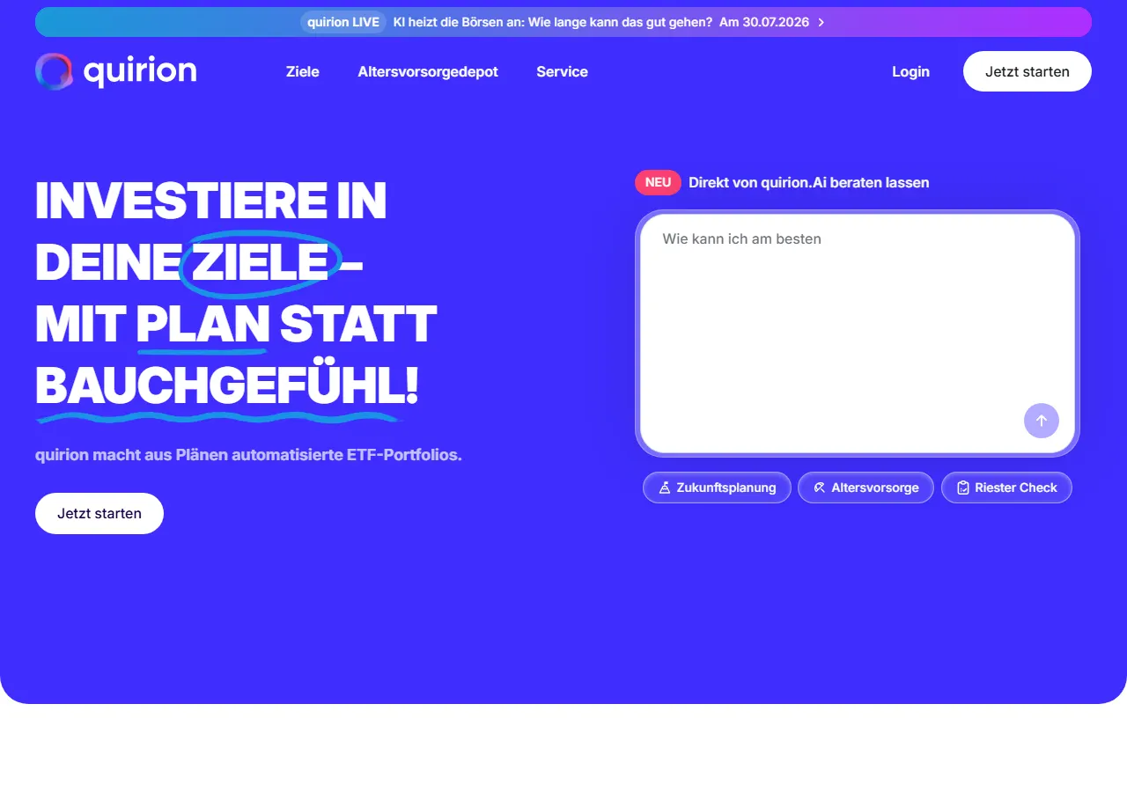Click the quirion LIVE badge

point(343,22)
